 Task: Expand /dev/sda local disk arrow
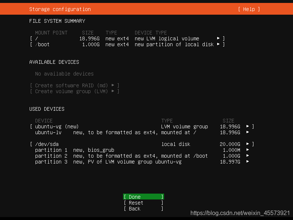[x=248, y=144]
